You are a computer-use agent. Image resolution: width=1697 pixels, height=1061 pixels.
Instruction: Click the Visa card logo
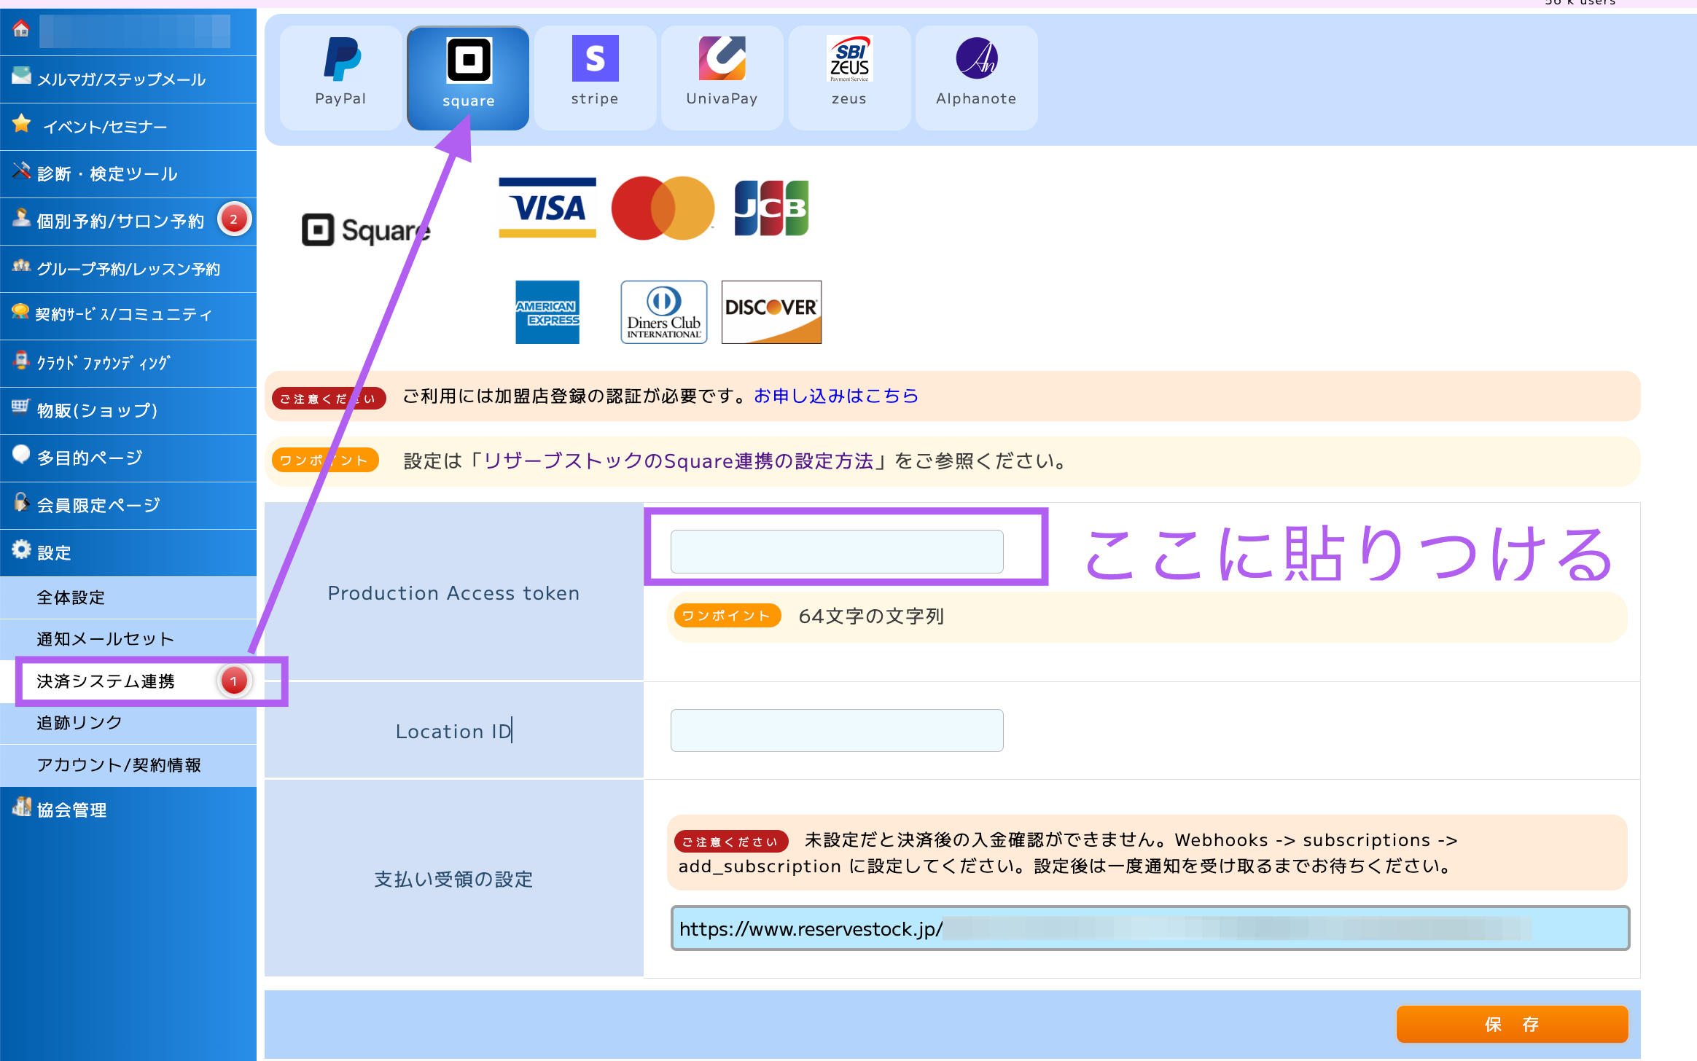tap(547, 208)
